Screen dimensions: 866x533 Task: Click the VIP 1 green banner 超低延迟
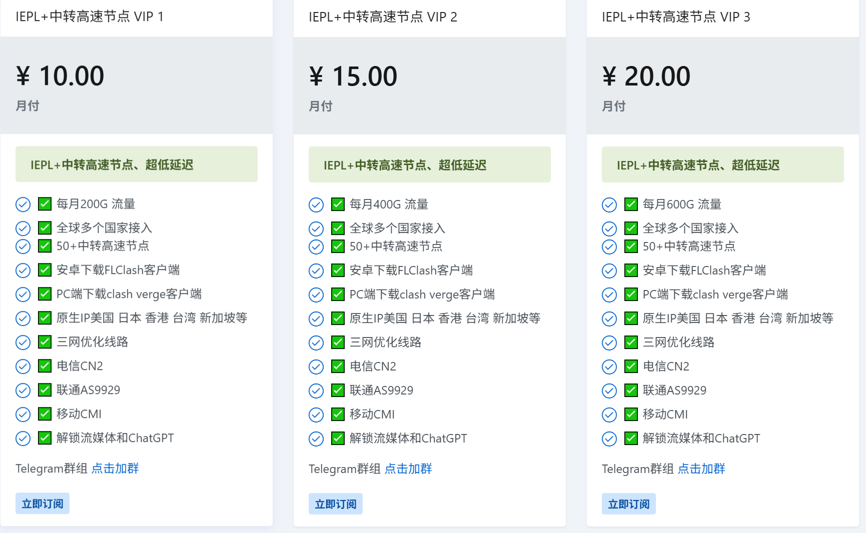137,164
